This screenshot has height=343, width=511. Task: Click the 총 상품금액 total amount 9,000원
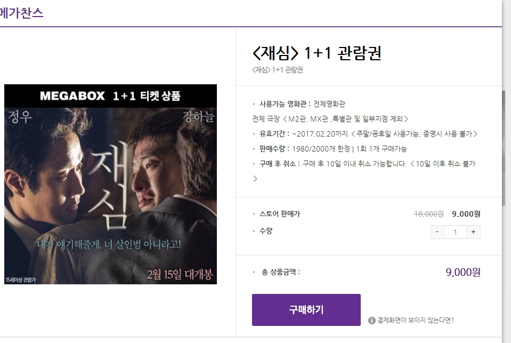(x=463, y=272)
